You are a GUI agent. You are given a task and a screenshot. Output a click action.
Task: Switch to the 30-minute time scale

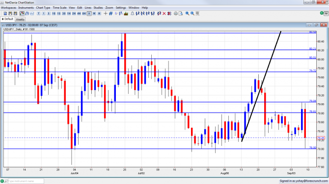pyautogui.click(x=64, y=13)
